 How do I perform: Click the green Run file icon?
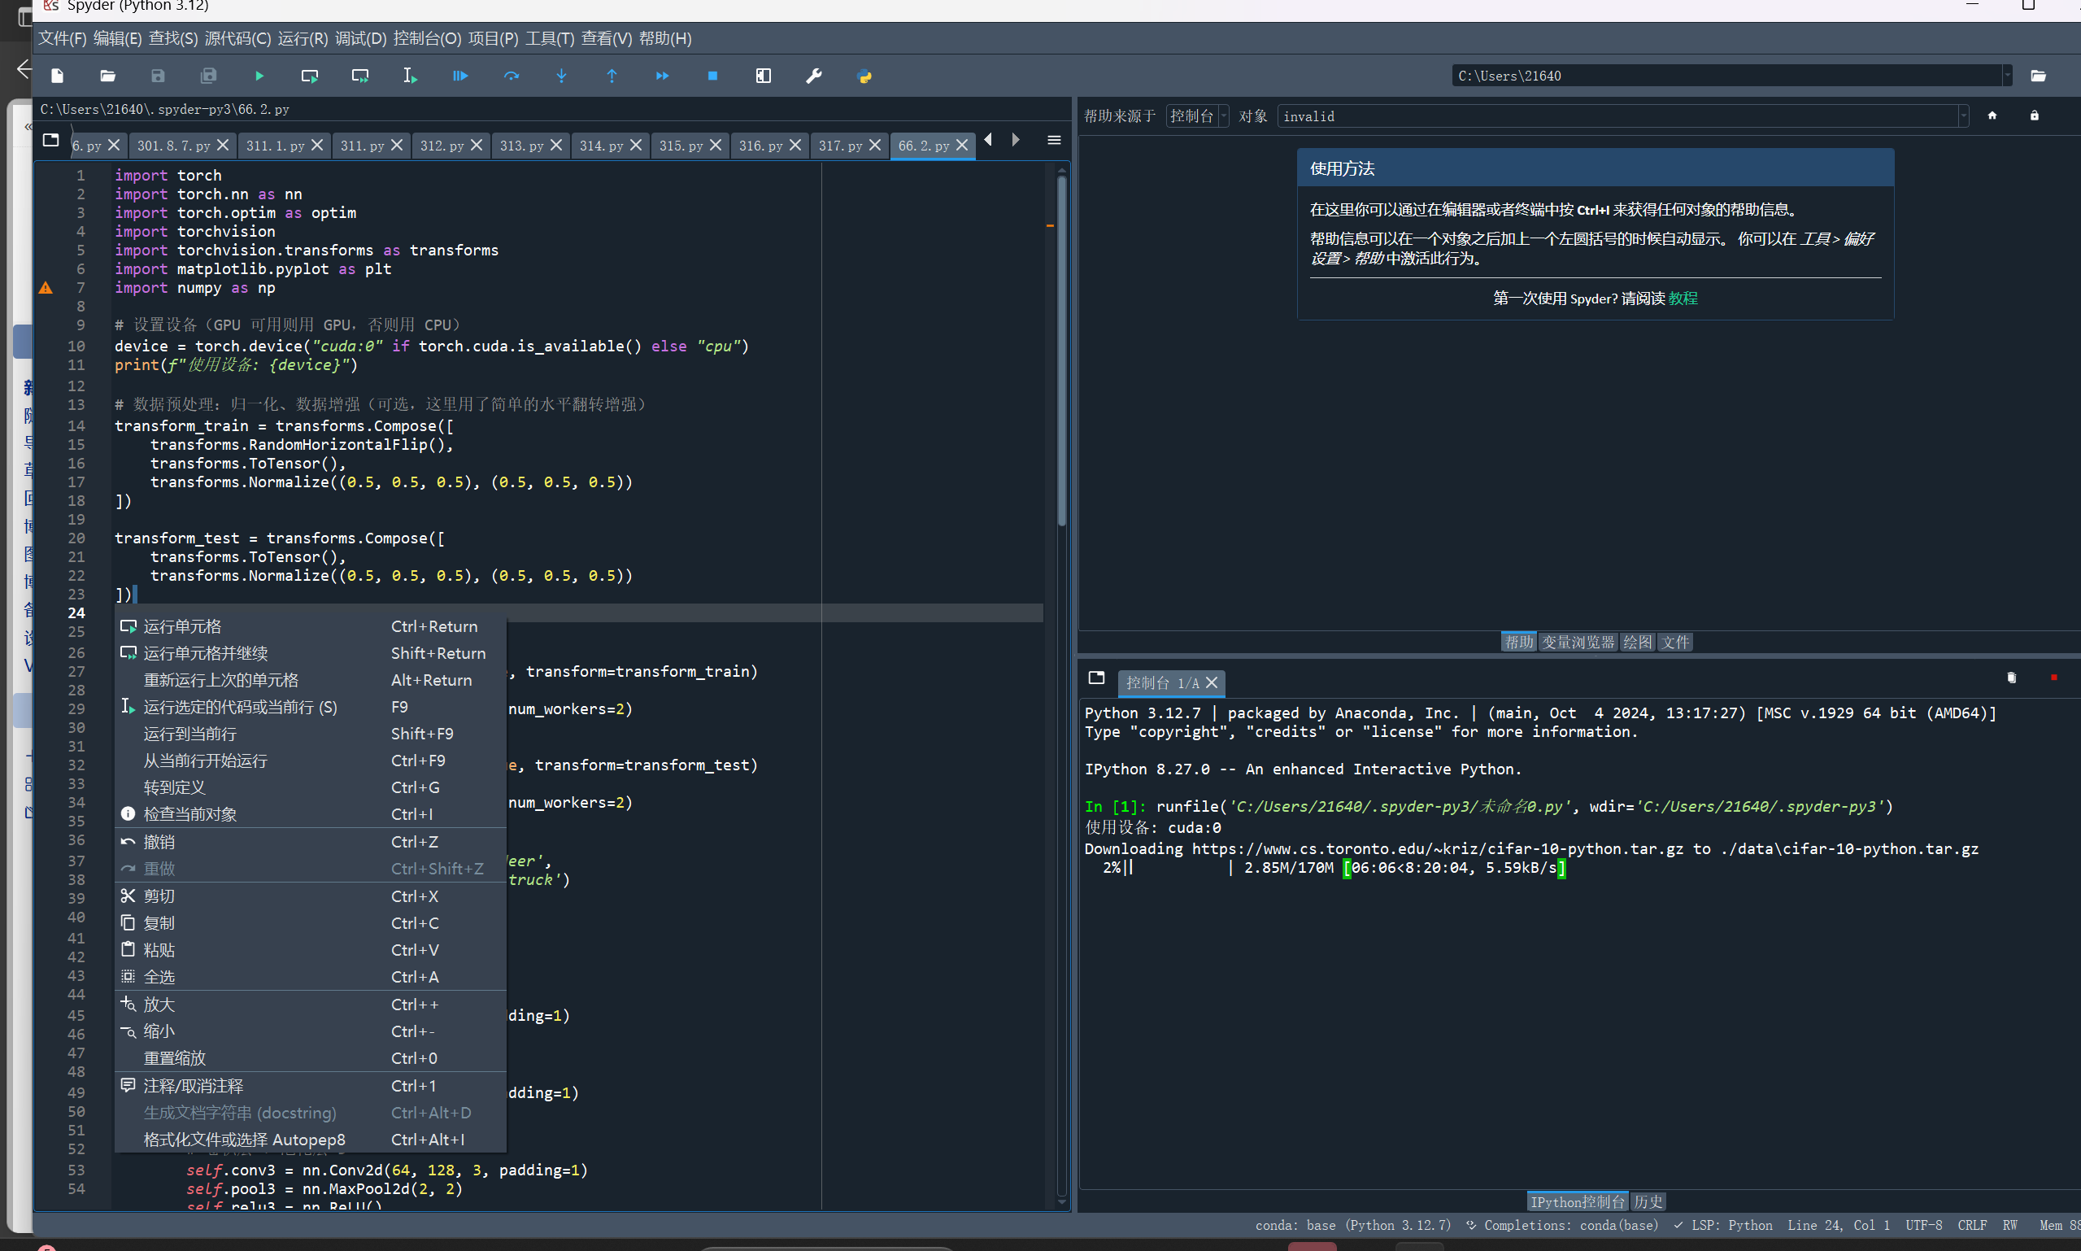click(x=259, y=76)
